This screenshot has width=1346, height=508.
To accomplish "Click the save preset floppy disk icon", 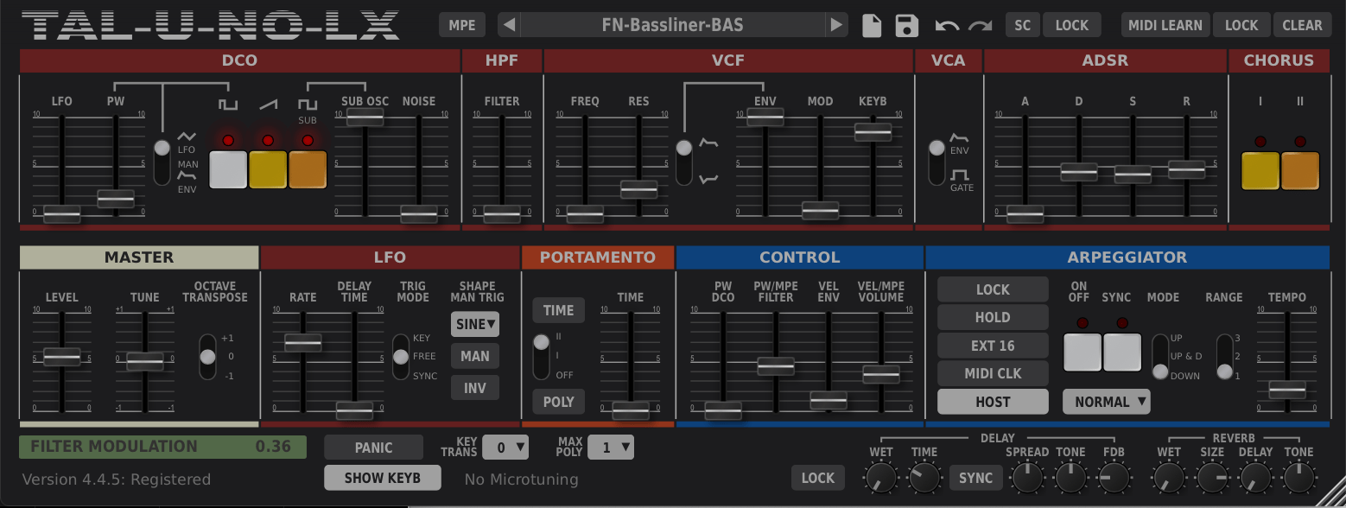I will click(906, 25).
